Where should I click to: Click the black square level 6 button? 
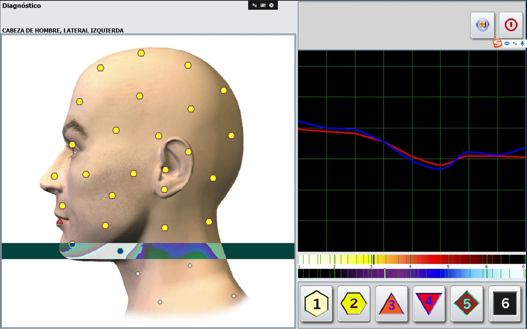click(505, 303)
